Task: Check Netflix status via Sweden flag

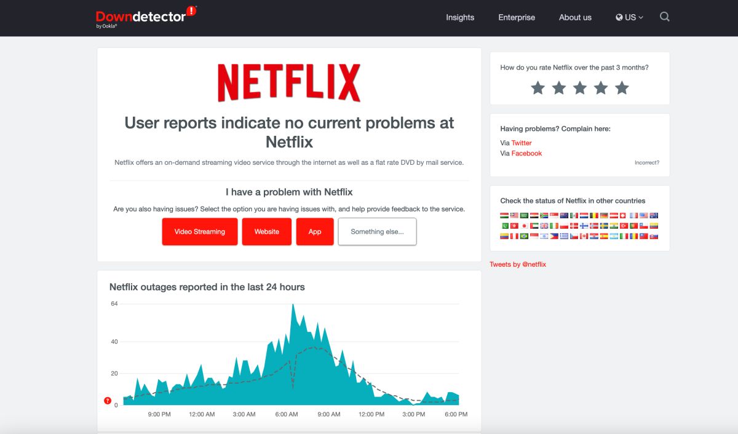Action: 604,226
